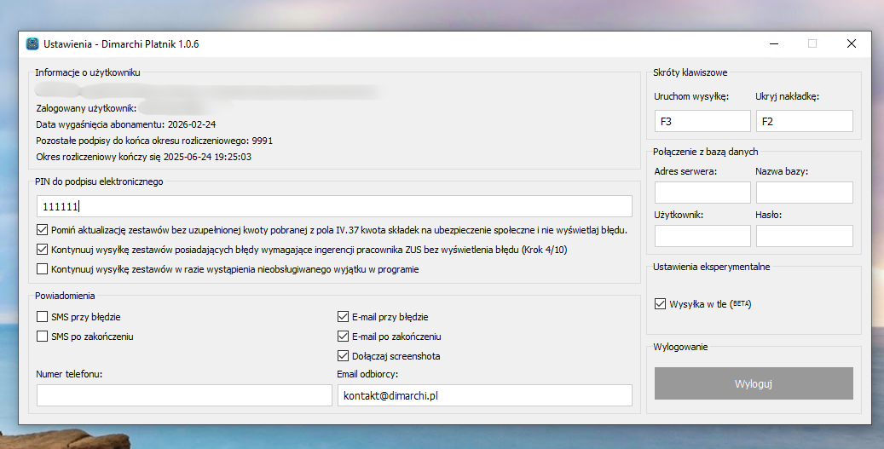Screen dimensions: 884x449
Task: Click the Ukryj nakładkę shortcut field
Action: [x=805, y=121]
